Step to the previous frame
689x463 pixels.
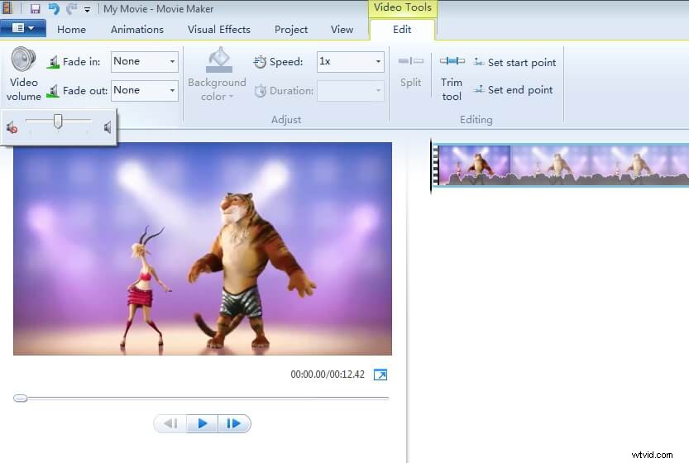tap(170, 423)
